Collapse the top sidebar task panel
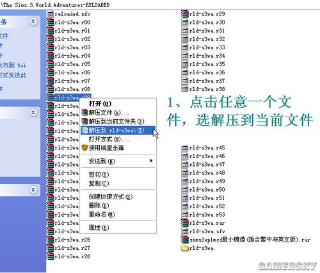 33,21
